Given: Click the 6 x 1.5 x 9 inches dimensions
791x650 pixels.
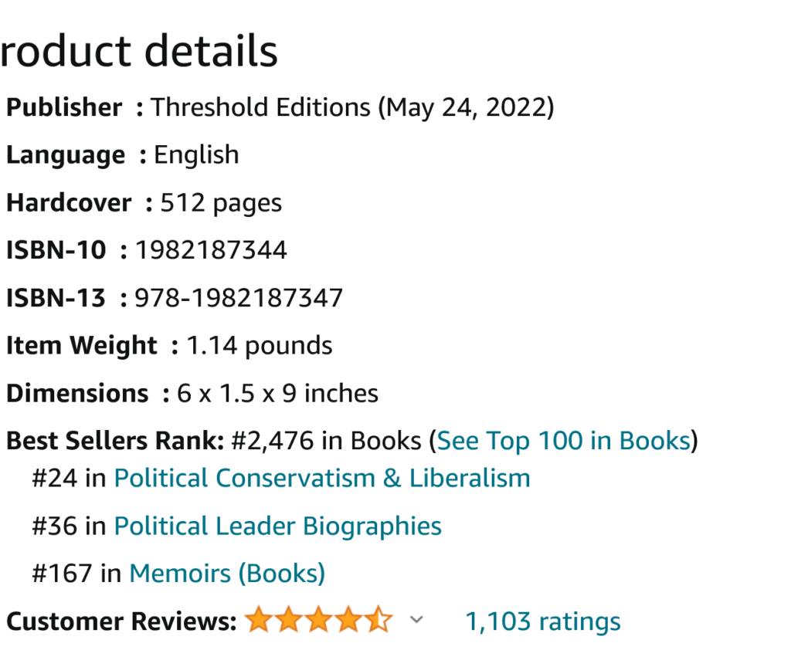Looking at the screenshot, I should coord(278,394).
